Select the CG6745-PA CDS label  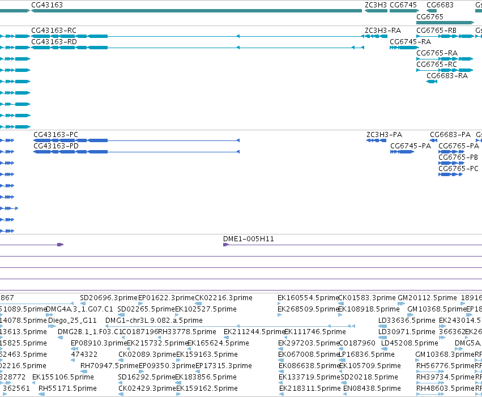(x=411, y=146)
